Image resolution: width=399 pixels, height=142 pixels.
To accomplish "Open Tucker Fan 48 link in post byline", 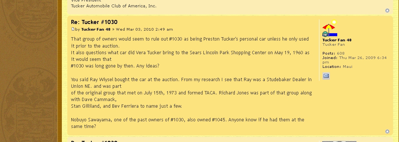I will [96, 29].
